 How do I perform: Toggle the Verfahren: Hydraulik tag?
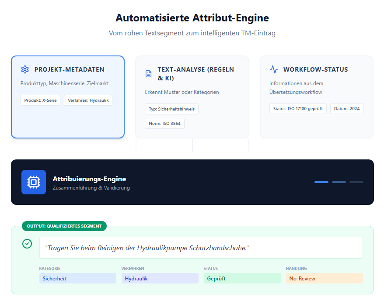88,100
